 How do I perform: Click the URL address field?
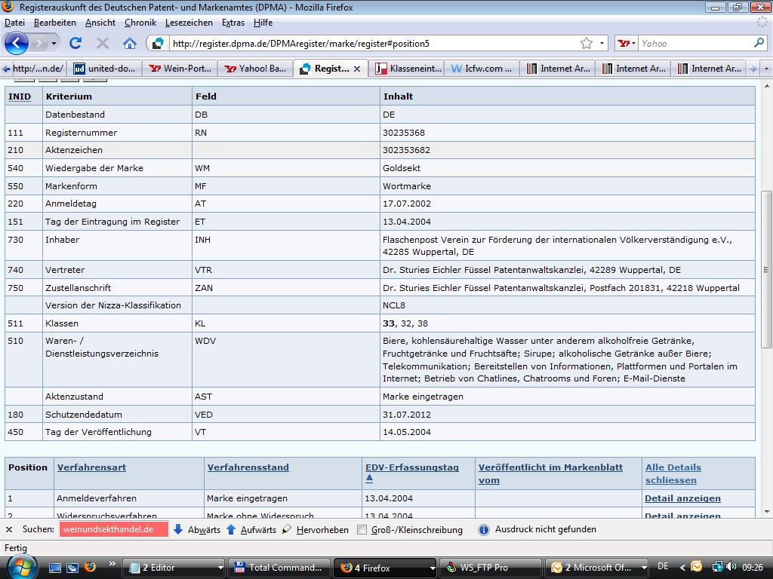[x=374, y=43]
